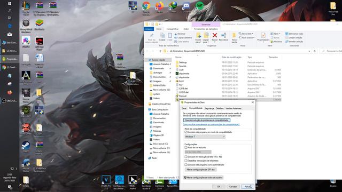This screenshot has height=192, width=342.
Task: Click Recortar in the Explorer ribbon
Action: pyautogui.click(x=180, y=34)
